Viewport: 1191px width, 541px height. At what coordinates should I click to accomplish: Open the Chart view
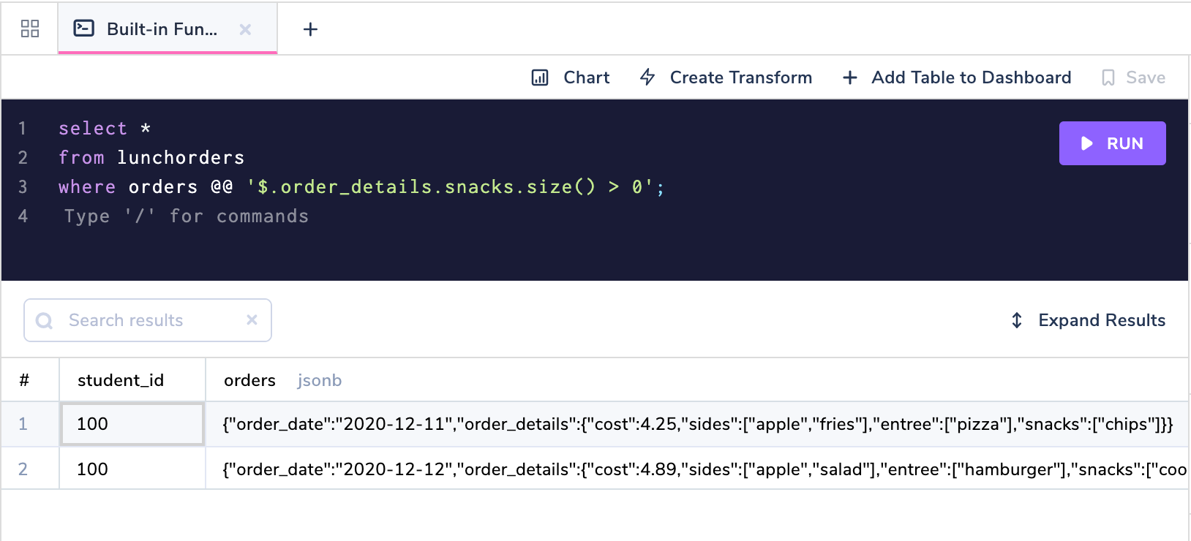[571, 77]
